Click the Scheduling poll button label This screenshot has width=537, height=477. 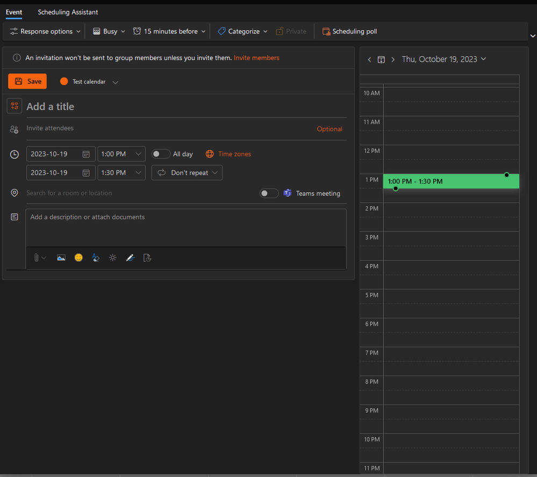[354, 32]
